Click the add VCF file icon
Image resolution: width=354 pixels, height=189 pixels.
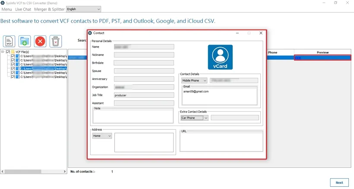point(9,41)
